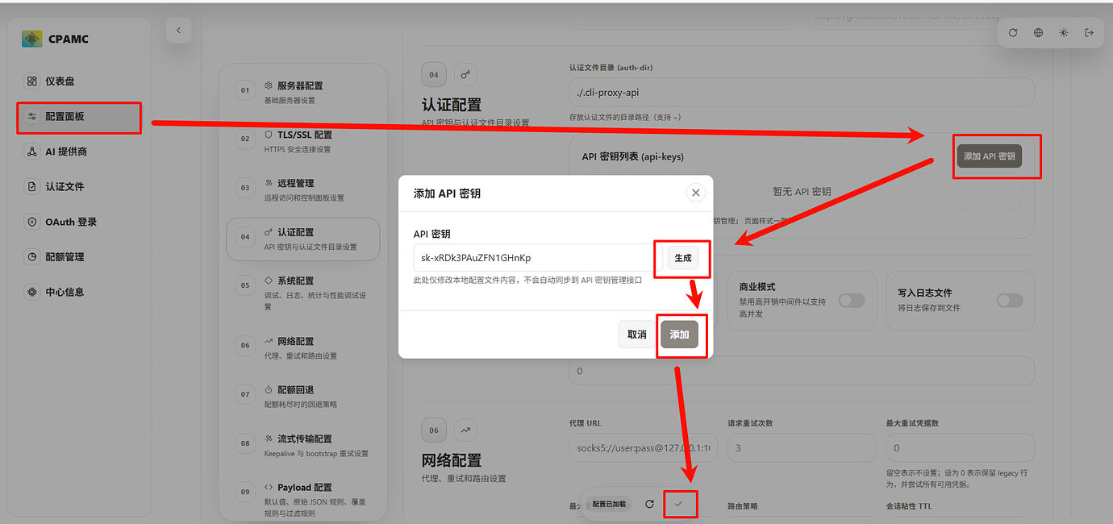
Task: Click the 配置已加载 status label
Action: coord(609,504)
